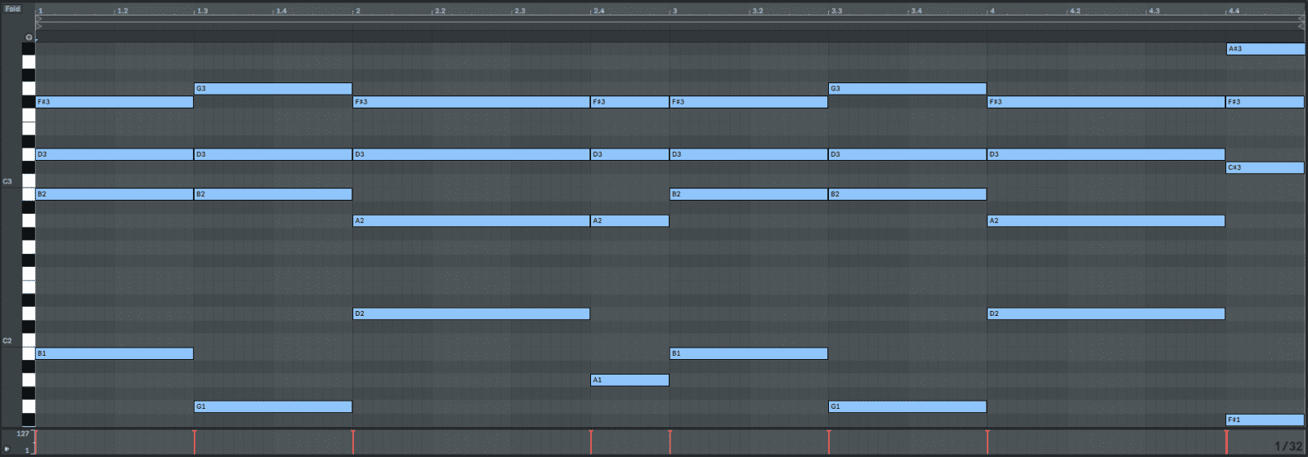This screenshot has width=1308, height=457.
Task: Select the B2 note starting at bar 1
Action: coord(114,194)
